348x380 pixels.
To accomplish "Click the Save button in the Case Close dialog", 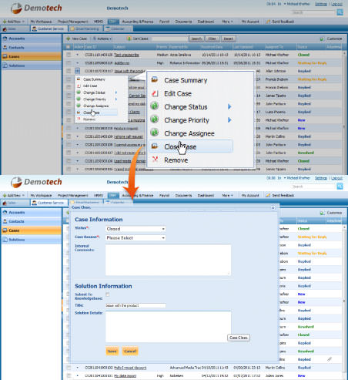I will (112, 351).
